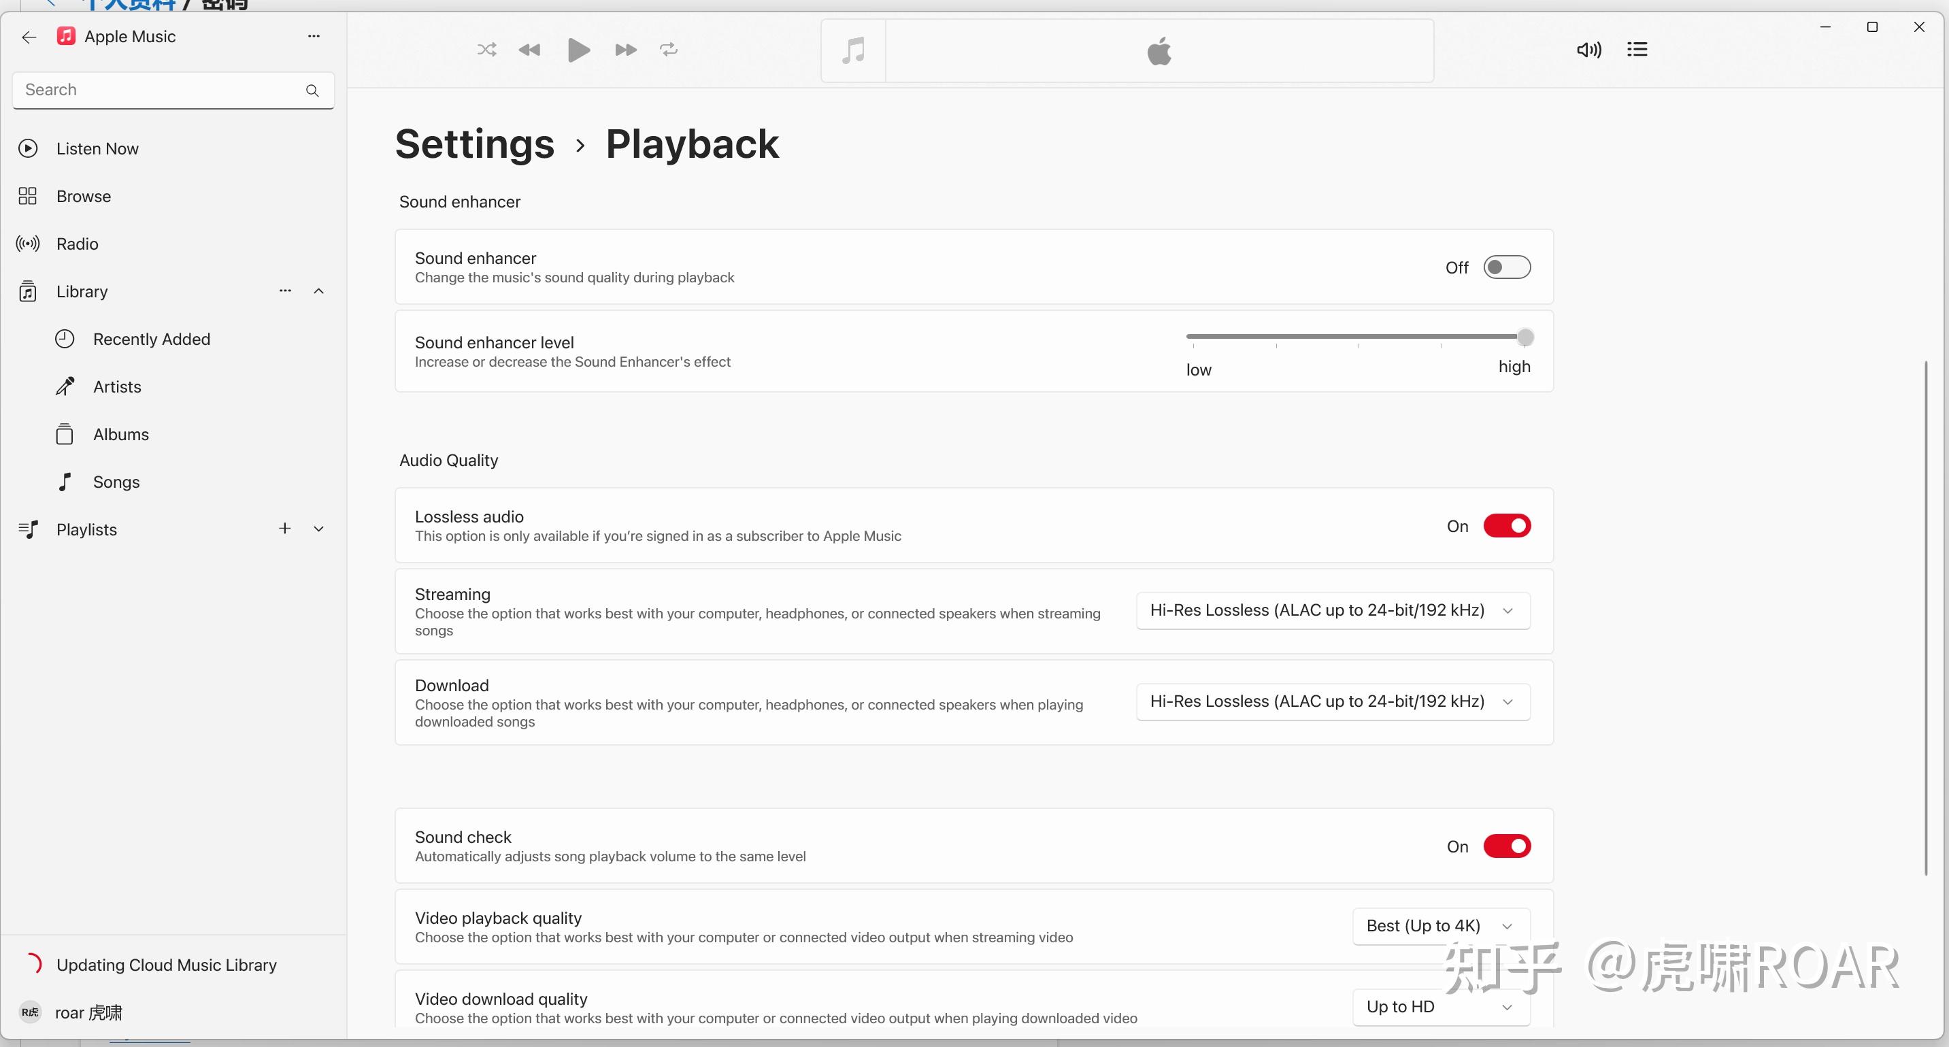Click the music note artwork placeholder

tap(854, 51)
